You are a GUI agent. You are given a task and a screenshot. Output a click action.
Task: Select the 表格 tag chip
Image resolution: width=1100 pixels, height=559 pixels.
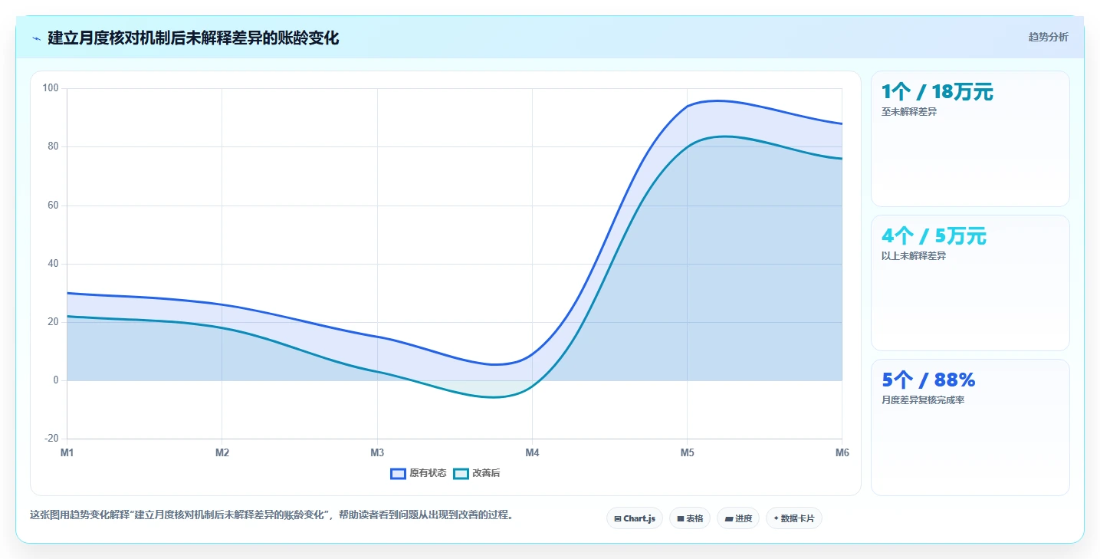click(x=690, y=518)
